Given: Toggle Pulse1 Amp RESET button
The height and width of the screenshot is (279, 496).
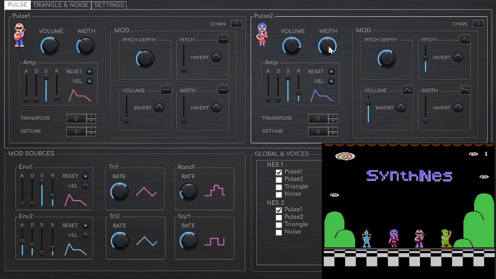Looking at the screenshot, I should (x=89, y=72).
